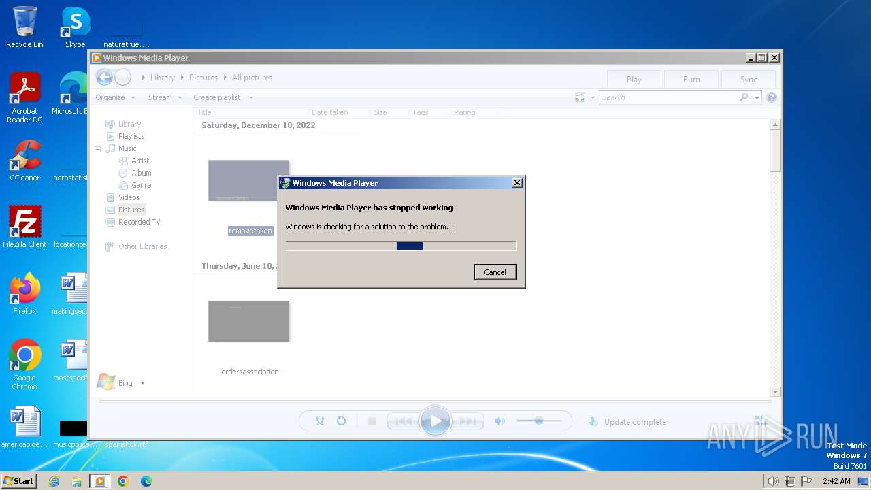Open the CCleaner desktop shortcut
This screenshot has height=490, width=871.
tap(24, 161)
